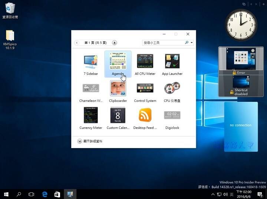Click the no connection gadget panel
The height and width of the screenshot is (199, 267).
click(241, 127)
